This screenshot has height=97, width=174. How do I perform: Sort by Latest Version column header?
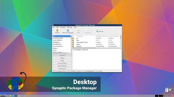click(114, 36)
